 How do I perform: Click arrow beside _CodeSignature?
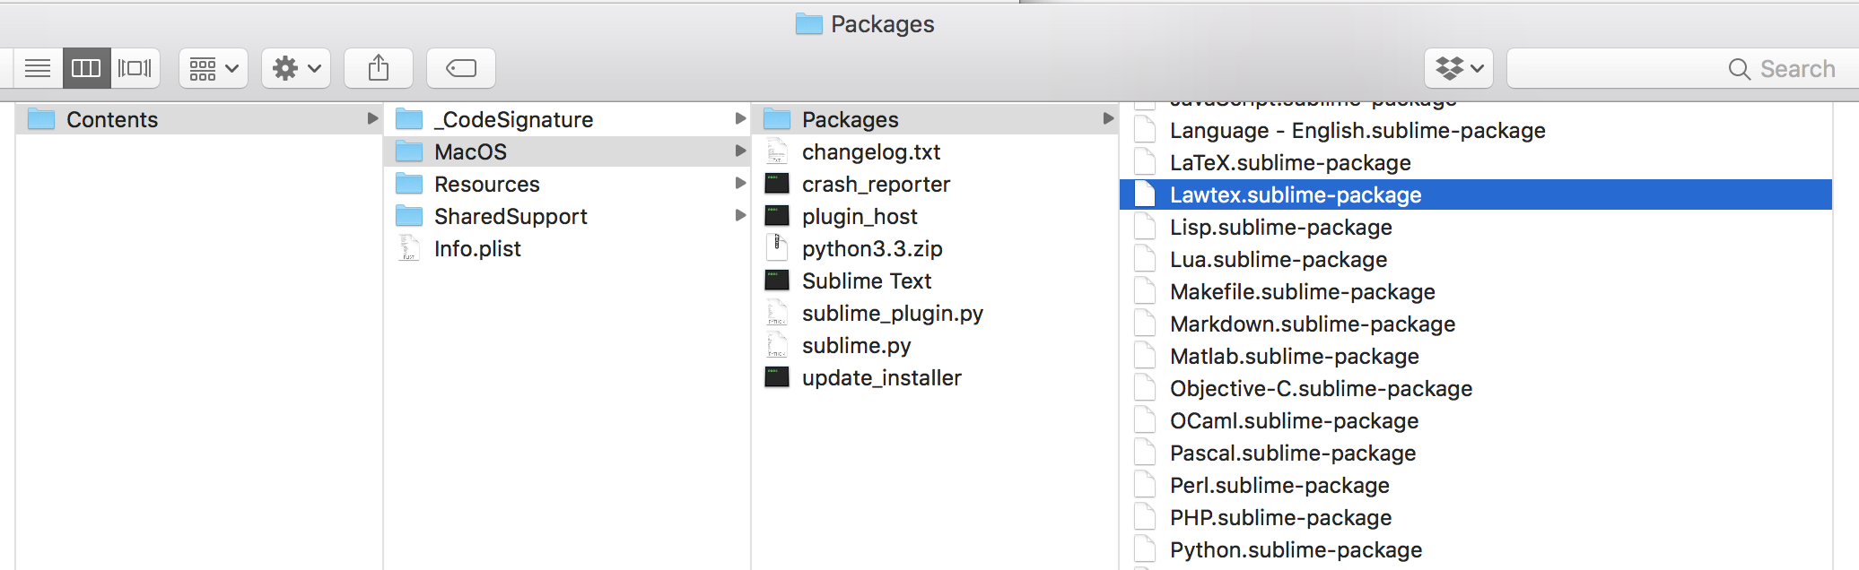coord(740,118)
